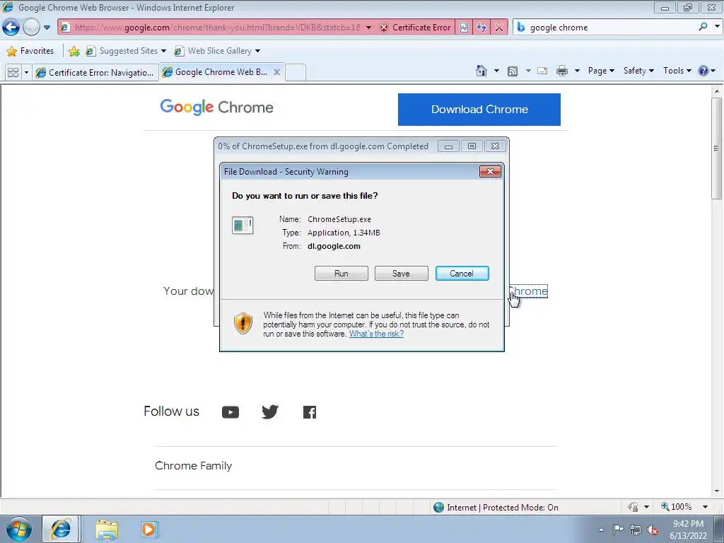Open a new blank tab

coord(296,73)
